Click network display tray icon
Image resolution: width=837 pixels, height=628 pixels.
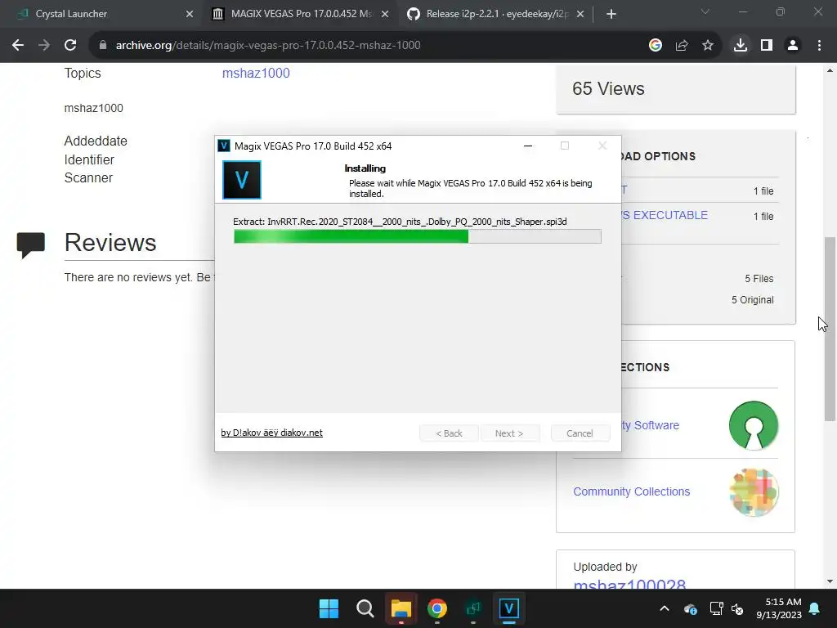click(716, 608)
